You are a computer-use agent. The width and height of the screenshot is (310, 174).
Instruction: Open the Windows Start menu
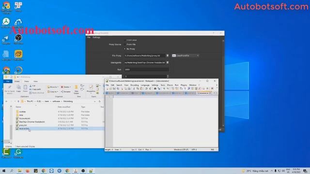click(x=3, y=171)
